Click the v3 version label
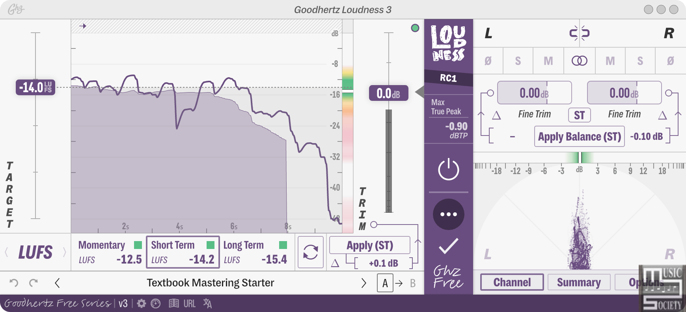Screen dimensions: 686x312 click(x=123, y=303)
